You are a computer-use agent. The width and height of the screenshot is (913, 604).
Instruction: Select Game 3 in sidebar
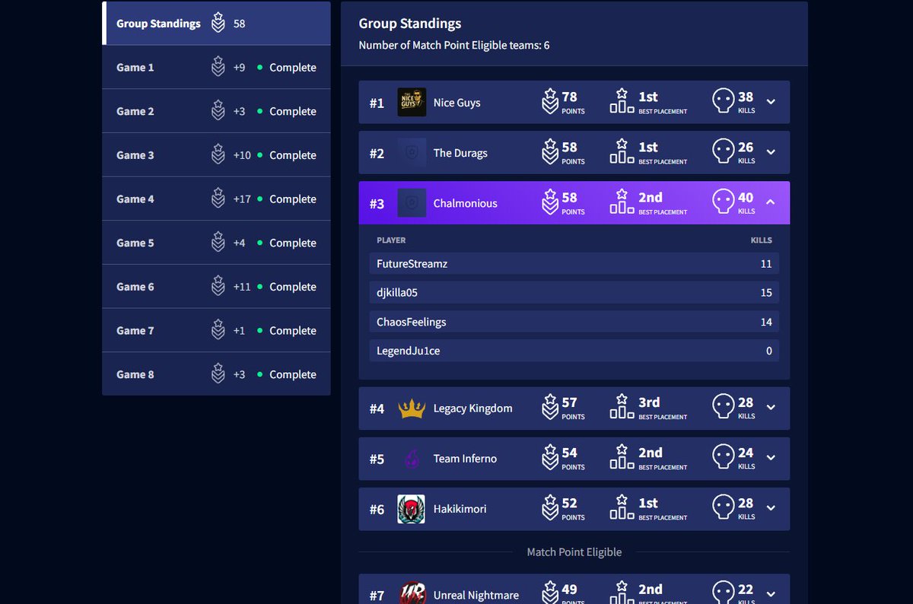(216, 155)
